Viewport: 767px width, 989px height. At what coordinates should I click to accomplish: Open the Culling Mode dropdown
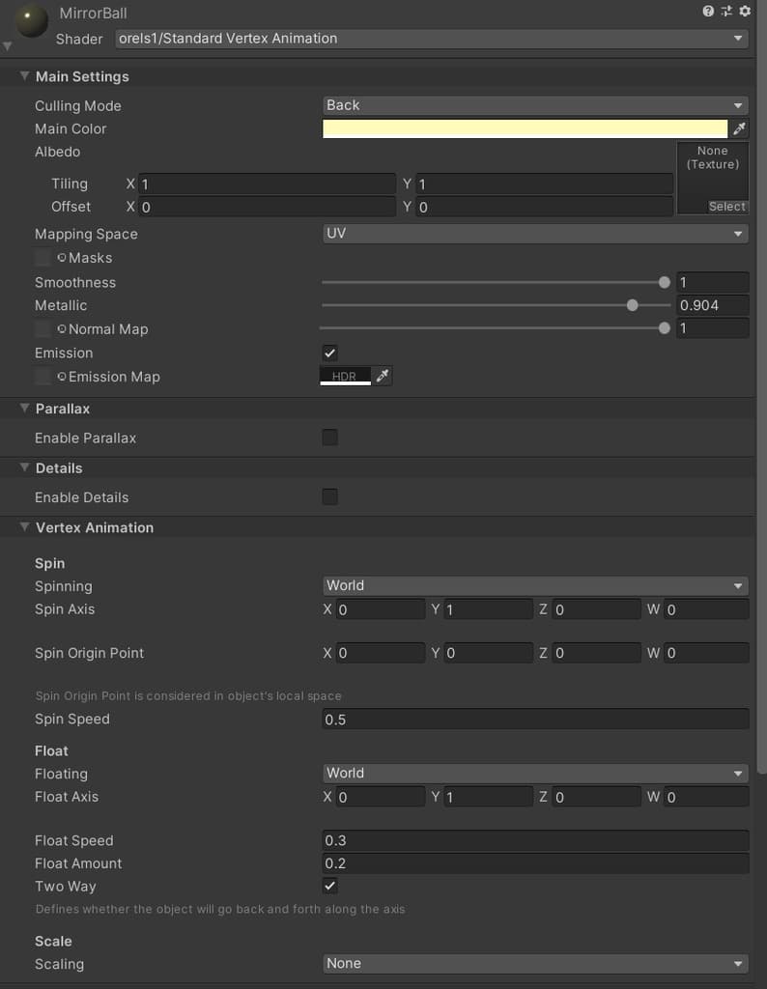pyautogui.click(x=535, y=105)
